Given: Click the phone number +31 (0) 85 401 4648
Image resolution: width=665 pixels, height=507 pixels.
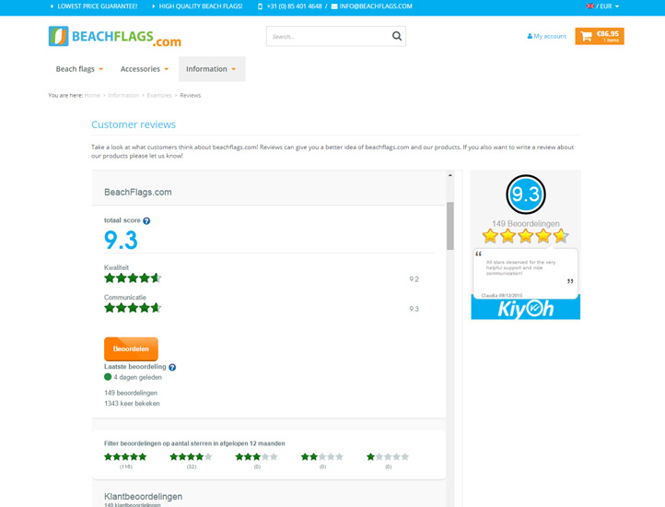Looking at the screenshot, I should tap(295, 6).
